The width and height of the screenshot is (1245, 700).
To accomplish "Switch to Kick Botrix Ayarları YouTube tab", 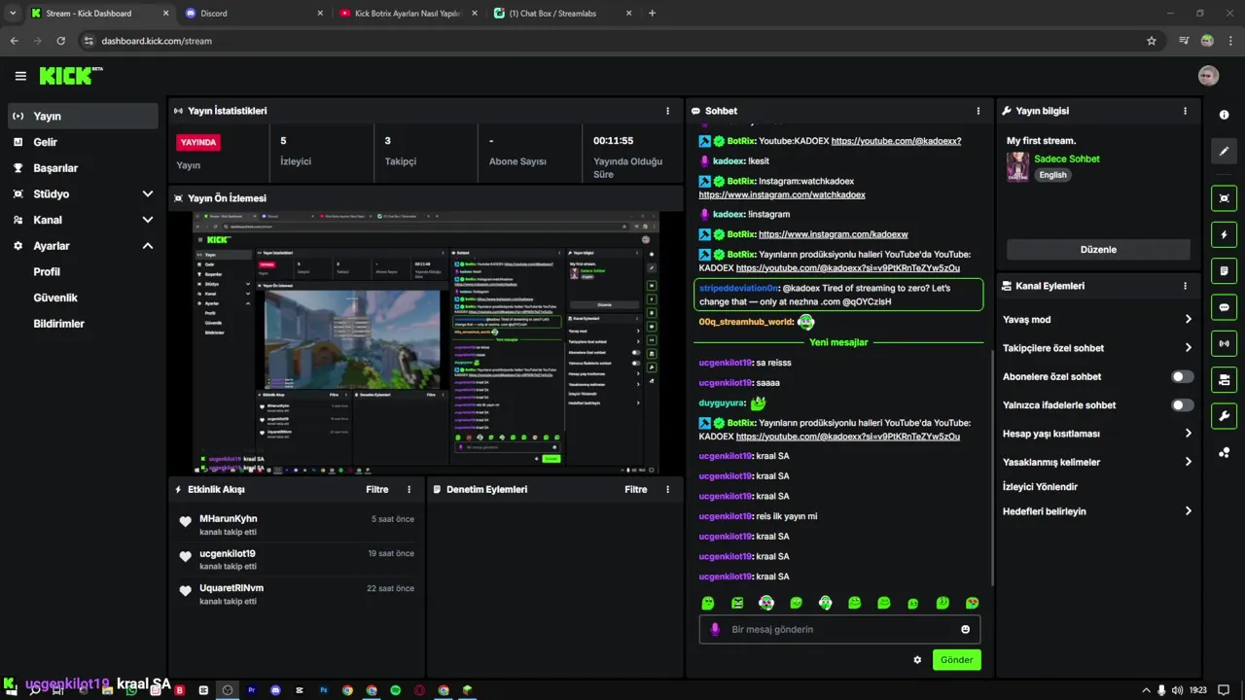I will [407, 14].
